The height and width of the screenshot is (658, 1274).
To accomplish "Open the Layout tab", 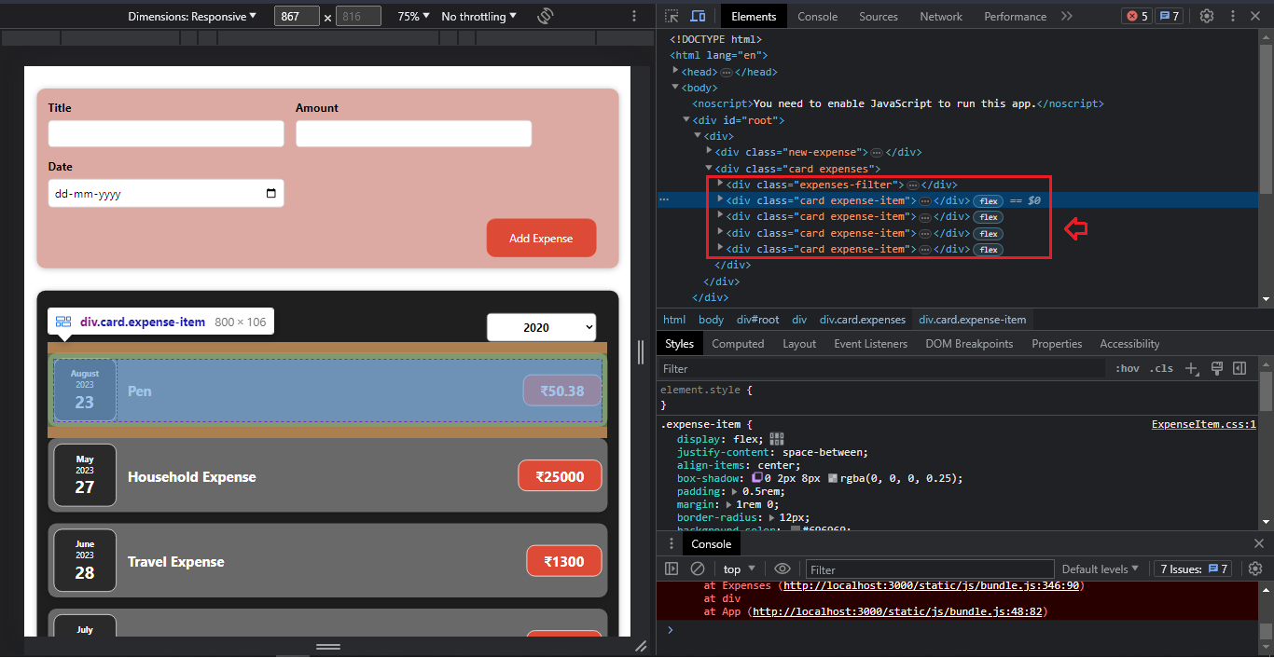I will 799,344.
